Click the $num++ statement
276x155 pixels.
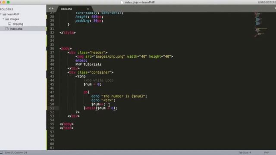98,104
